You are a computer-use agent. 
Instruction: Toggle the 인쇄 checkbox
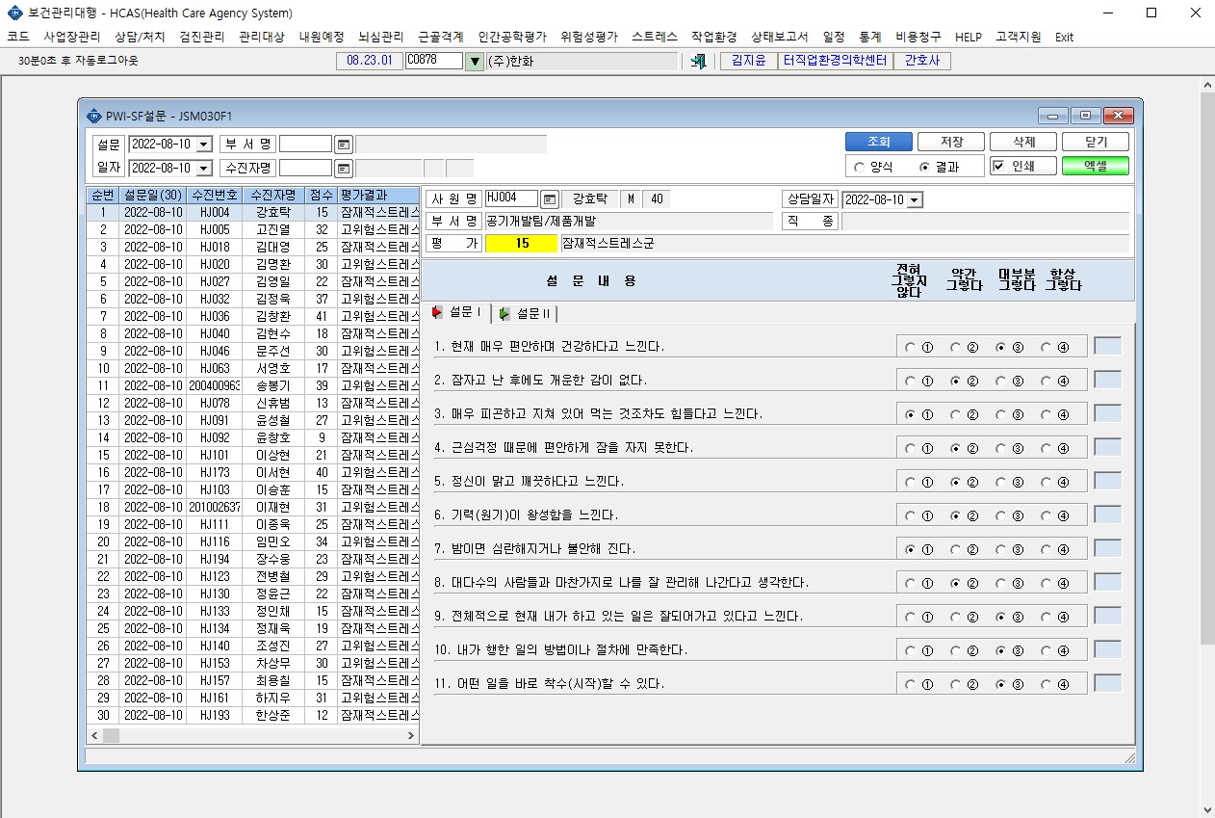click(999, 166)
